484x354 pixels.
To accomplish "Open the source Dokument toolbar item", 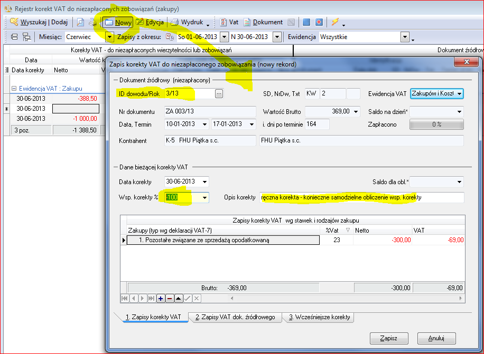I will [x=263, y=22].
